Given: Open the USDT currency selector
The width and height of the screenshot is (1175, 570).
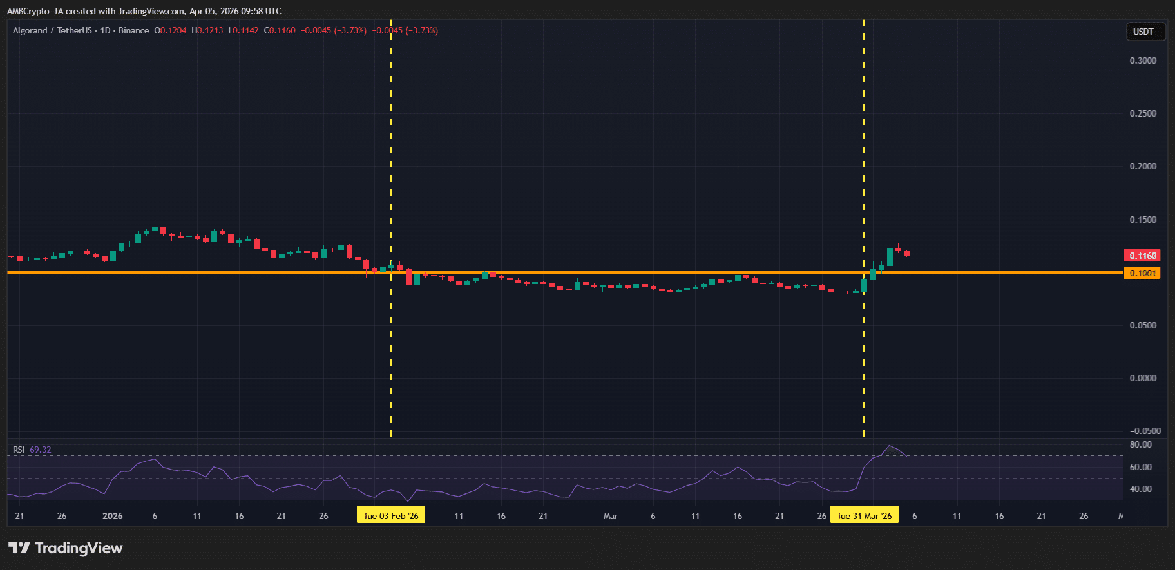Looking at the screenshot, I should [x=1143, y=32].
